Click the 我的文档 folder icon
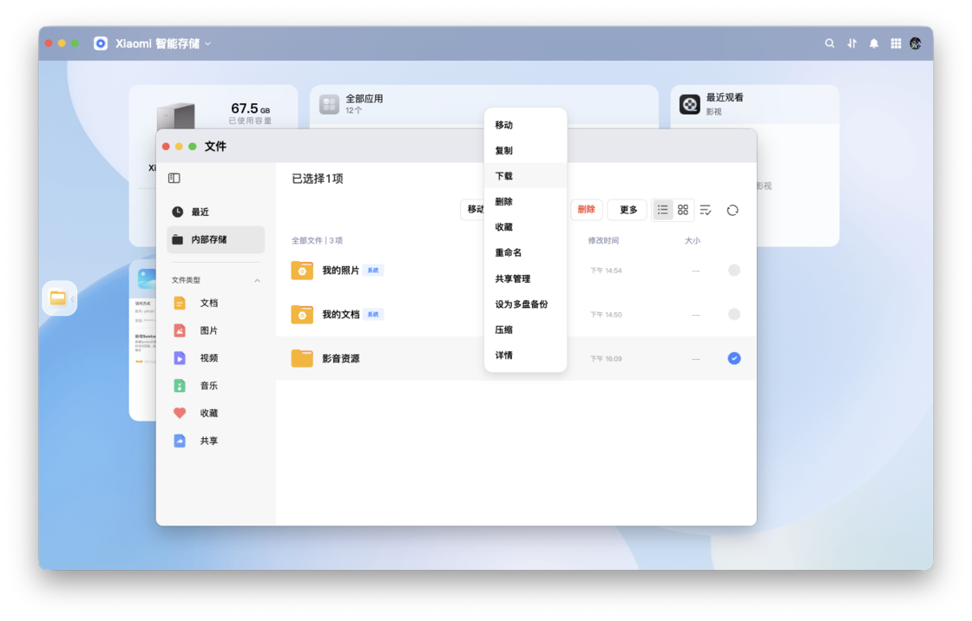The width and height of the screenshot is (972, 621). click(302, 314)
